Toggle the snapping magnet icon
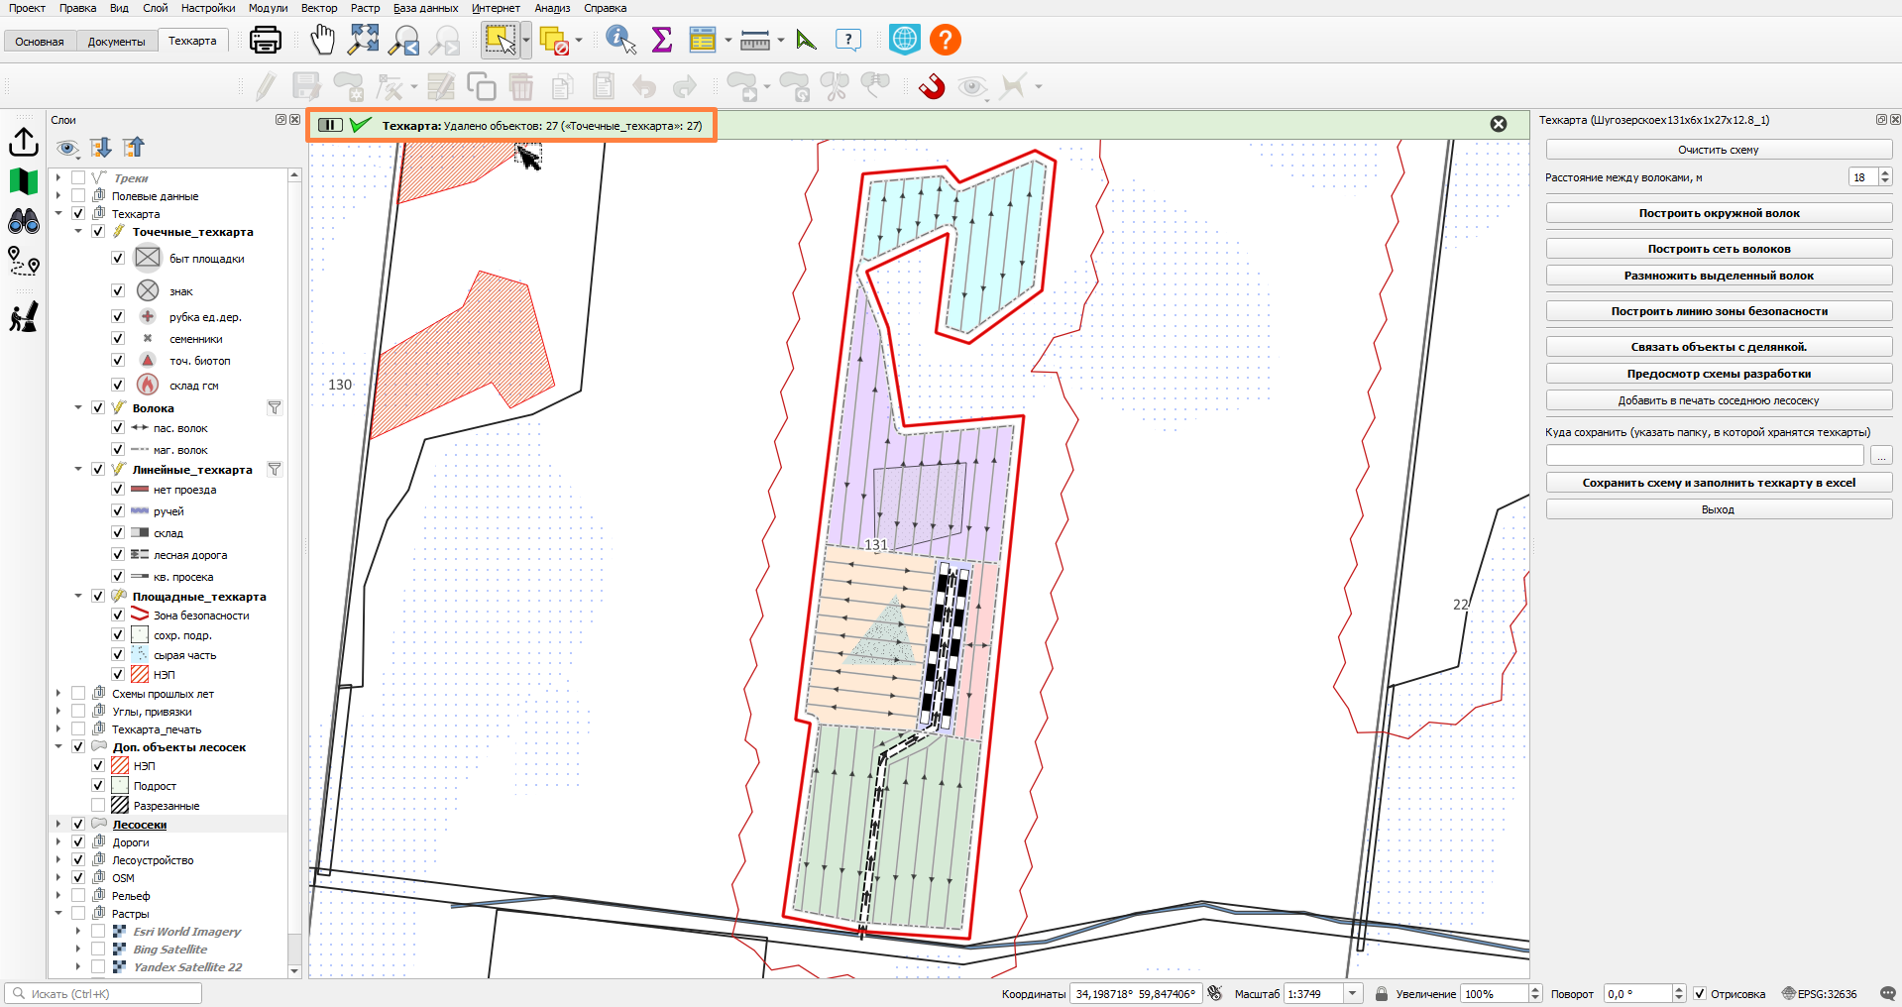The image size is (1902, 1007). pyautogui.click(x=932, y=87)
